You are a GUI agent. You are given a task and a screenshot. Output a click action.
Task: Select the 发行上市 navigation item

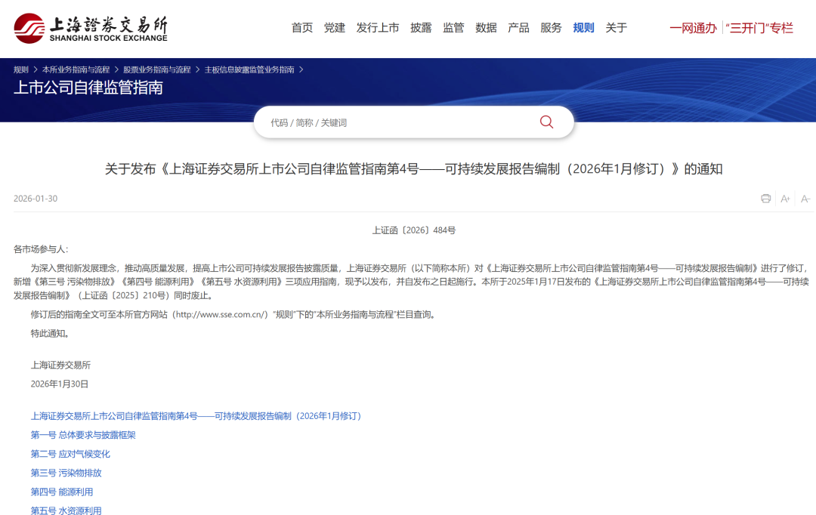point(378,27)
